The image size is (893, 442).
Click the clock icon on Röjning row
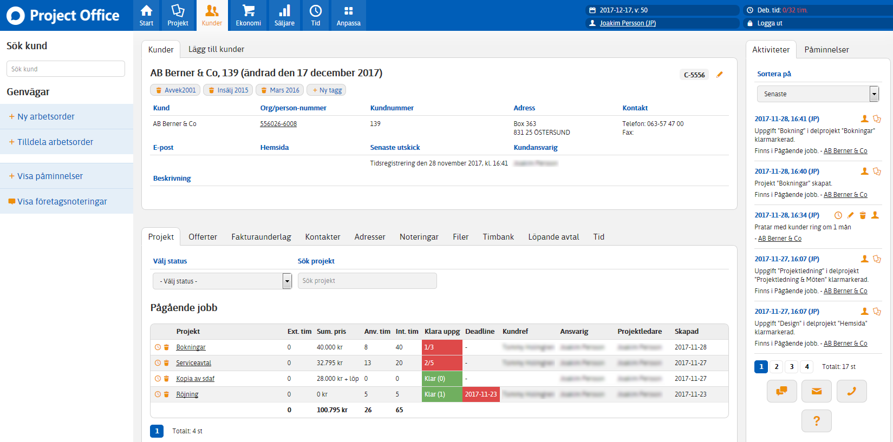[x=158, y=394]
